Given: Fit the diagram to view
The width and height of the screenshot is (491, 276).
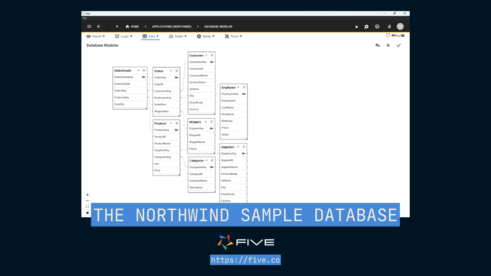Looking at the screenshot, I should pyautogui.click(x=87, y=207).
